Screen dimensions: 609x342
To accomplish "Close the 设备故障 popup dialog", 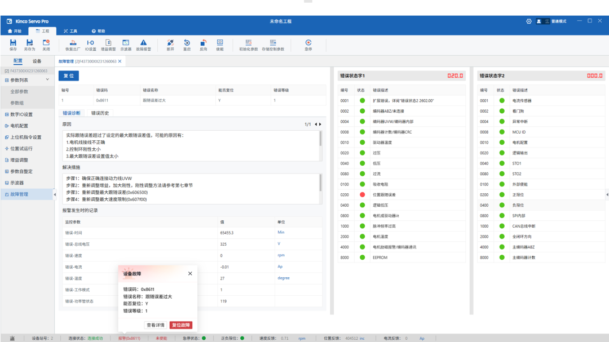I will coord(190,273).
